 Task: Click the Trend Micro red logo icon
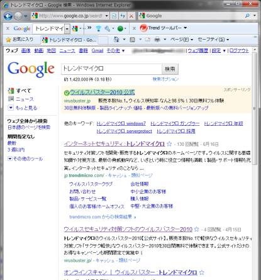[x=144, y=28]
